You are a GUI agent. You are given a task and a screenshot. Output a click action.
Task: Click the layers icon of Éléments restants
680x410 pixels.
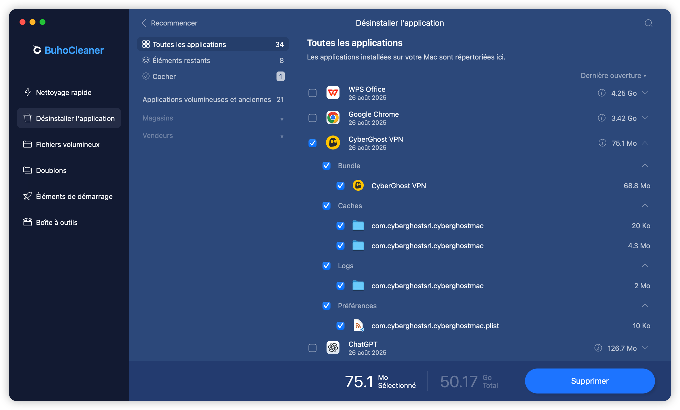pyautogui.click(x=146, y=60)
